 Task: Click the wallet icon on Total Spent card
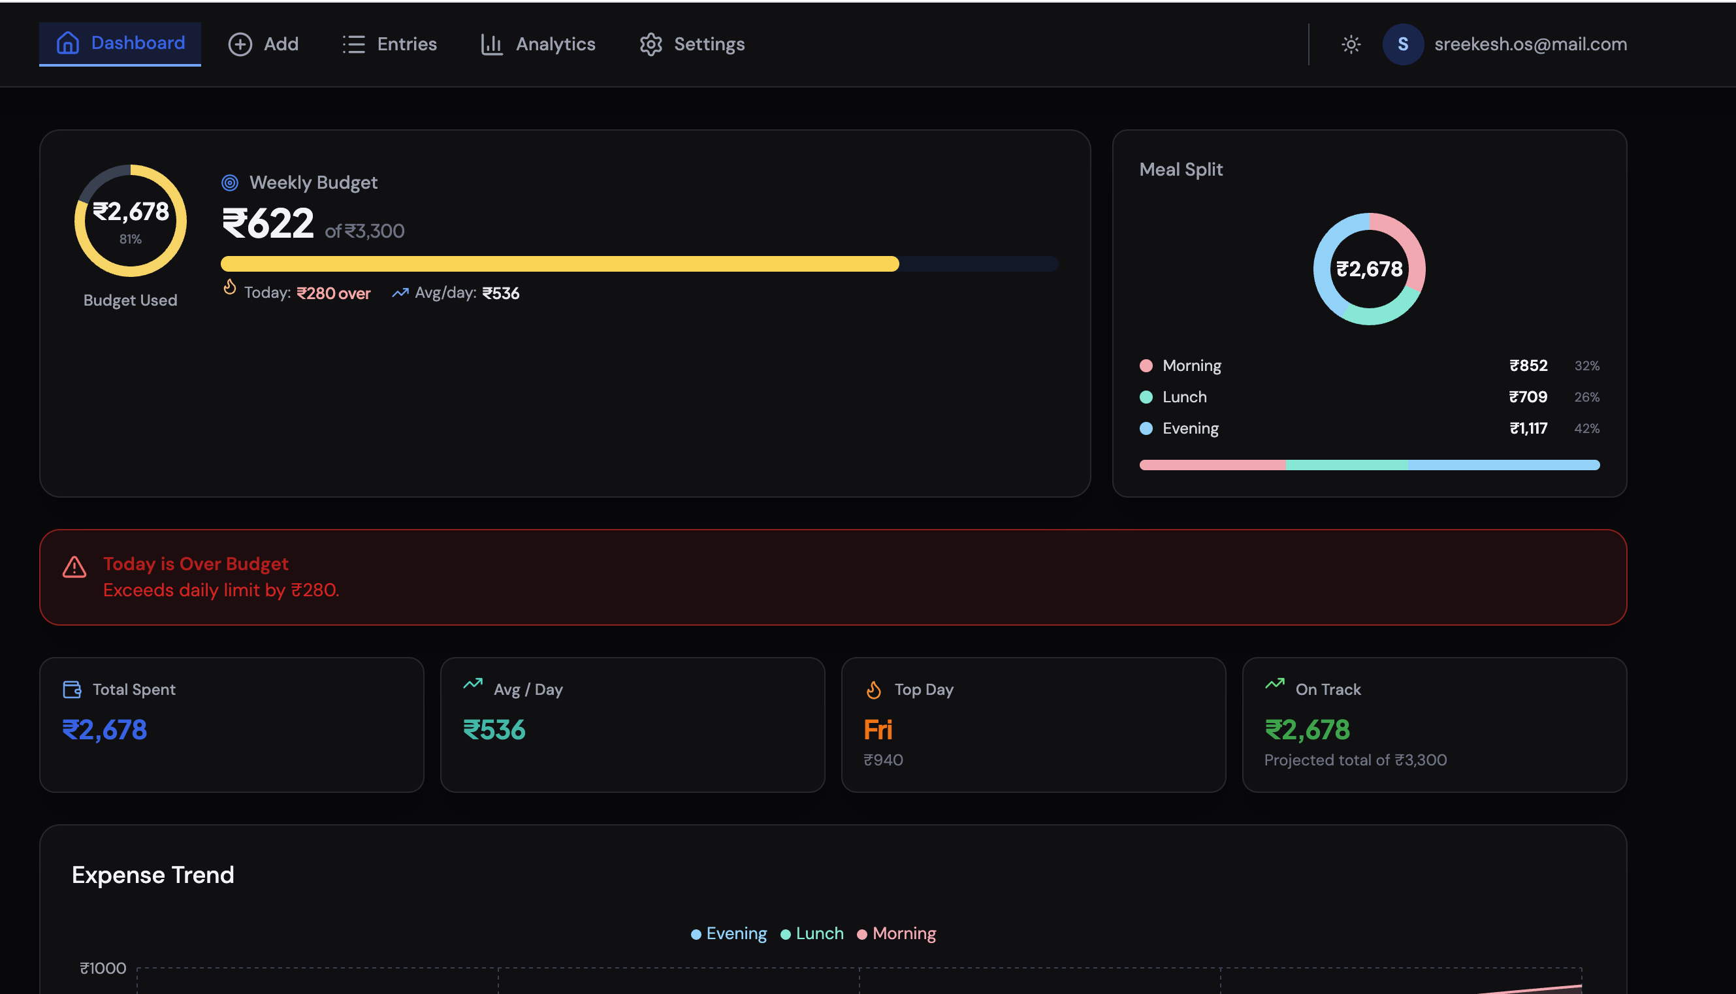(72, 690)
